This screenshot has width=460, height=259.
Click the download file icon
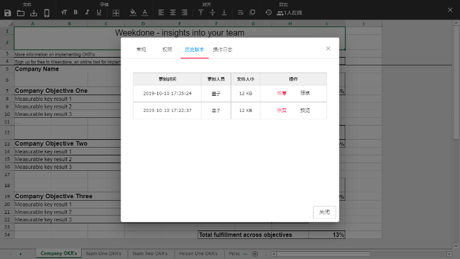tap(34, 12)
